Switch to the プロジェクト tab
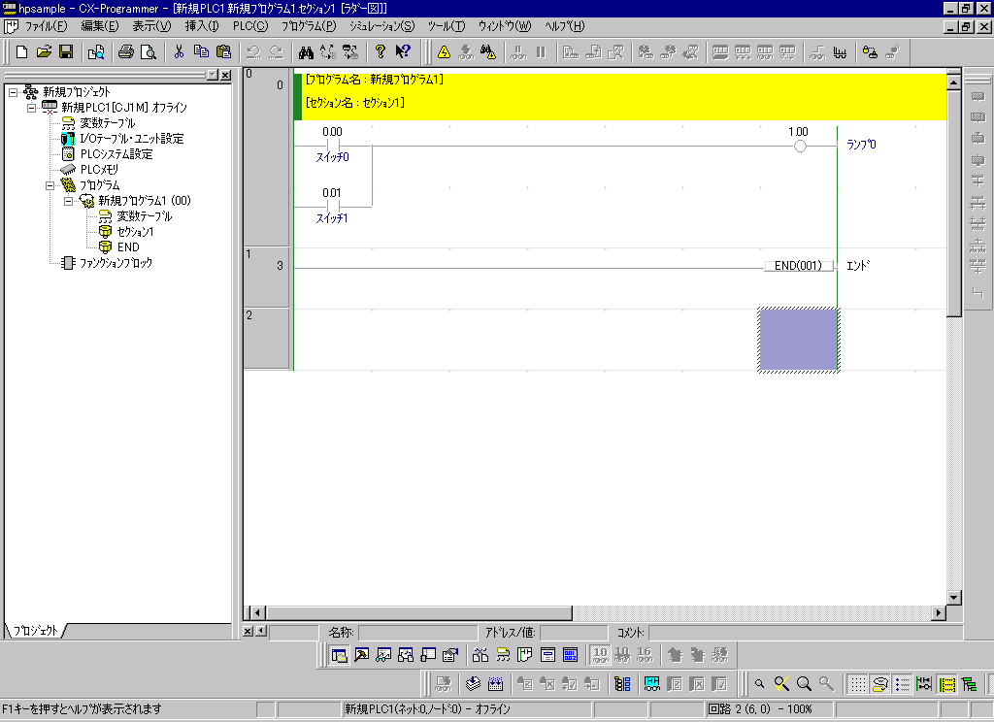994x722 pixels. pyautogui.click(x=36, y=630)
